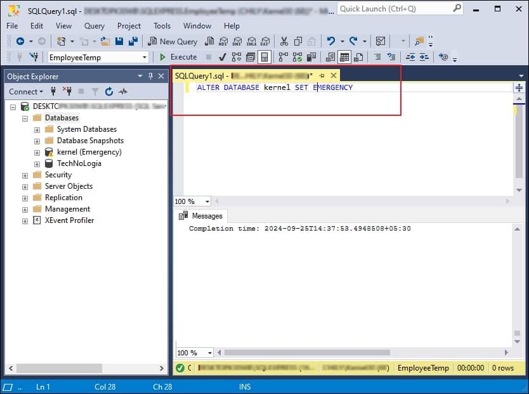The height and width of the screenshot is (394, 529).
Task: Click Execute to run the query
Action: pyautogui.click(x=178, y=57)
